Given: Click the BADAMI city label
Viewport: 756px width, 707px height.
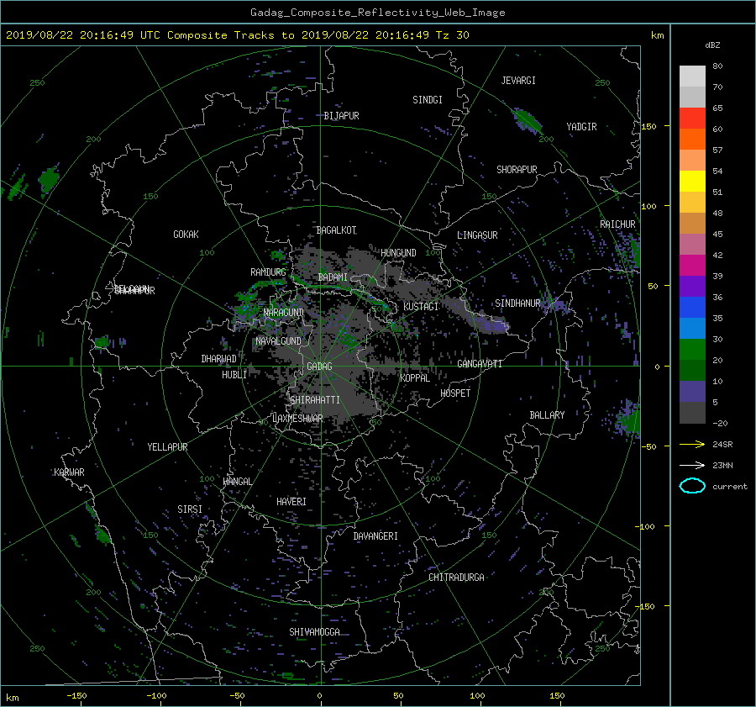Looking at the screenshot, I should 333,277.
